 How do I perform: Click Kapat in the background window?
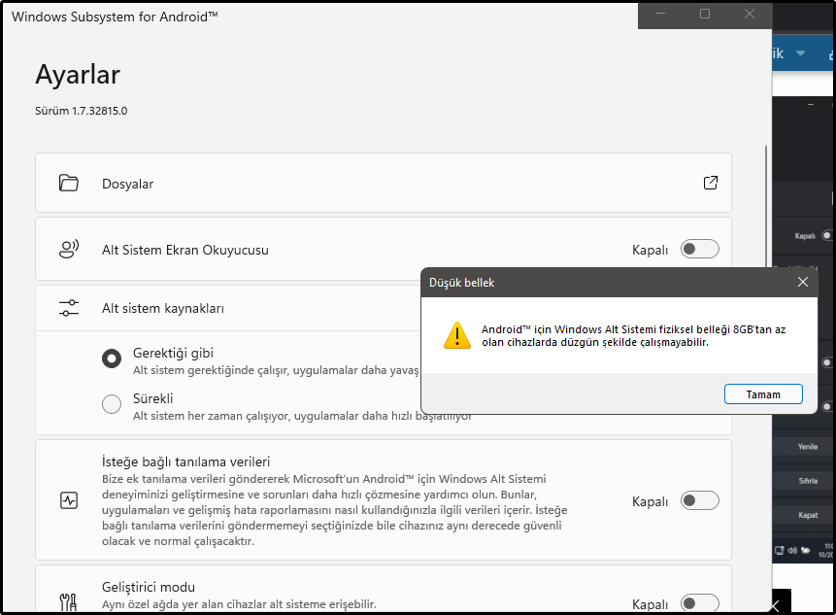click(808, 515)
